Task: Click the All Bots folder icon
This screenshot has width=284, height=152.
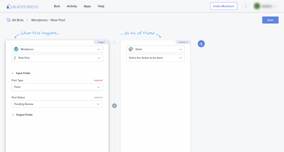Action: click(x=8, y=20)
